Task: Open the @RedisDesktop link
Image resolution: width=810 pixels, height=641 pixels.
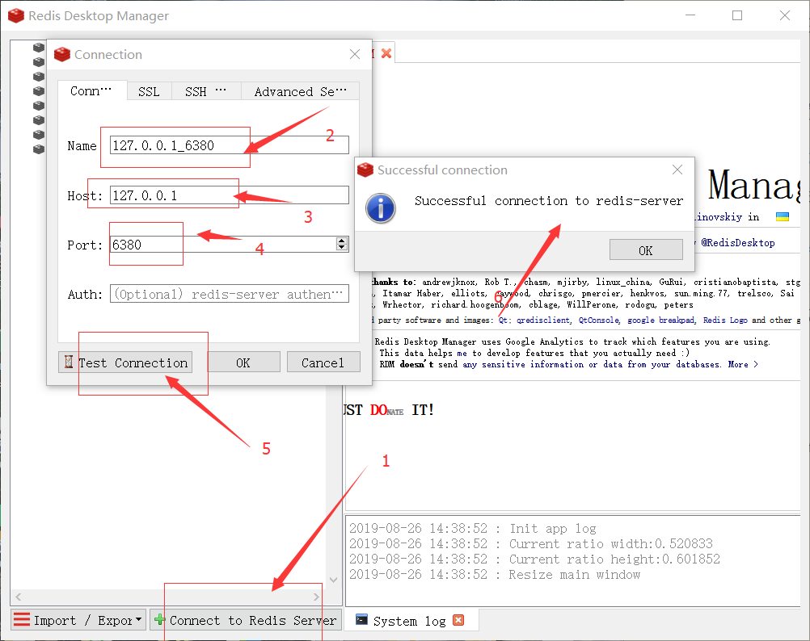Action: pos(738,242)
